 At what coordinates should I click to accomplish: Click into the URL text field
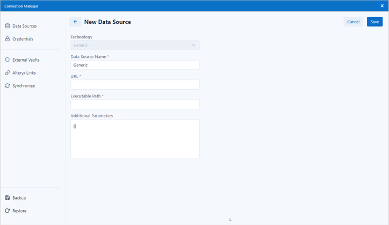tap(135, 85)
